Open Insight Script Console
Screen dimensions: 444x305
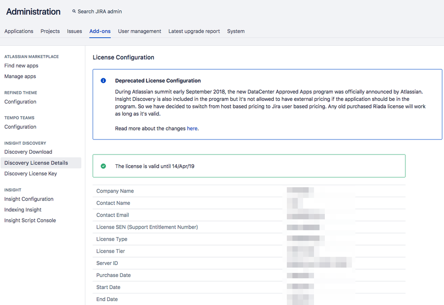click(x=30, y=220)
